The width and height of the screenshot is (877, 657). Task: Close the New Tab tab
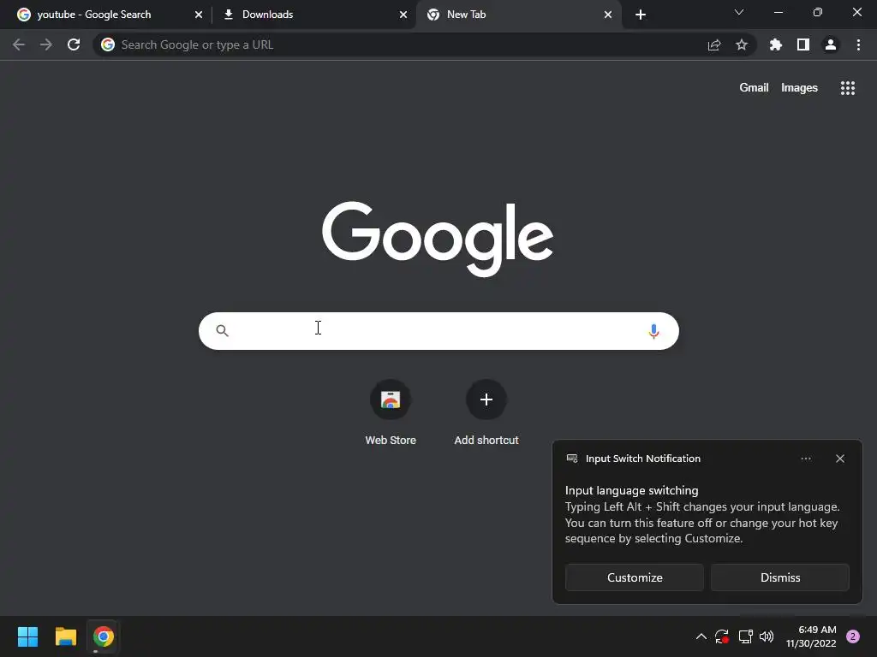point(608,15)
